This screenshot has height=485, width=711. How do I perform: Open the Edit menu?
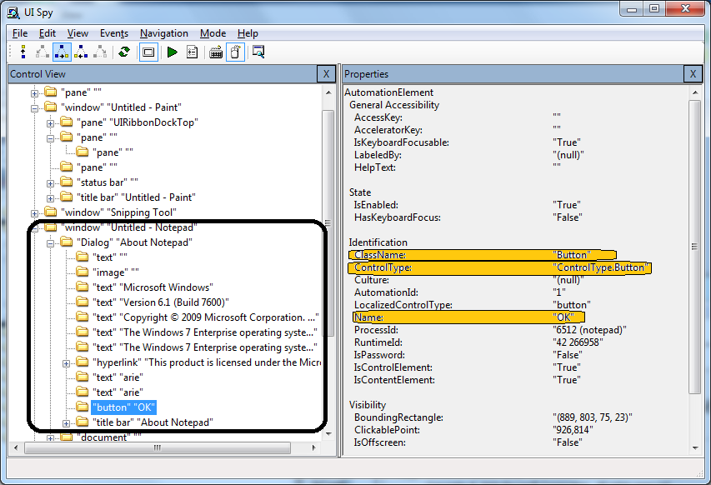[x=48, y=33]
